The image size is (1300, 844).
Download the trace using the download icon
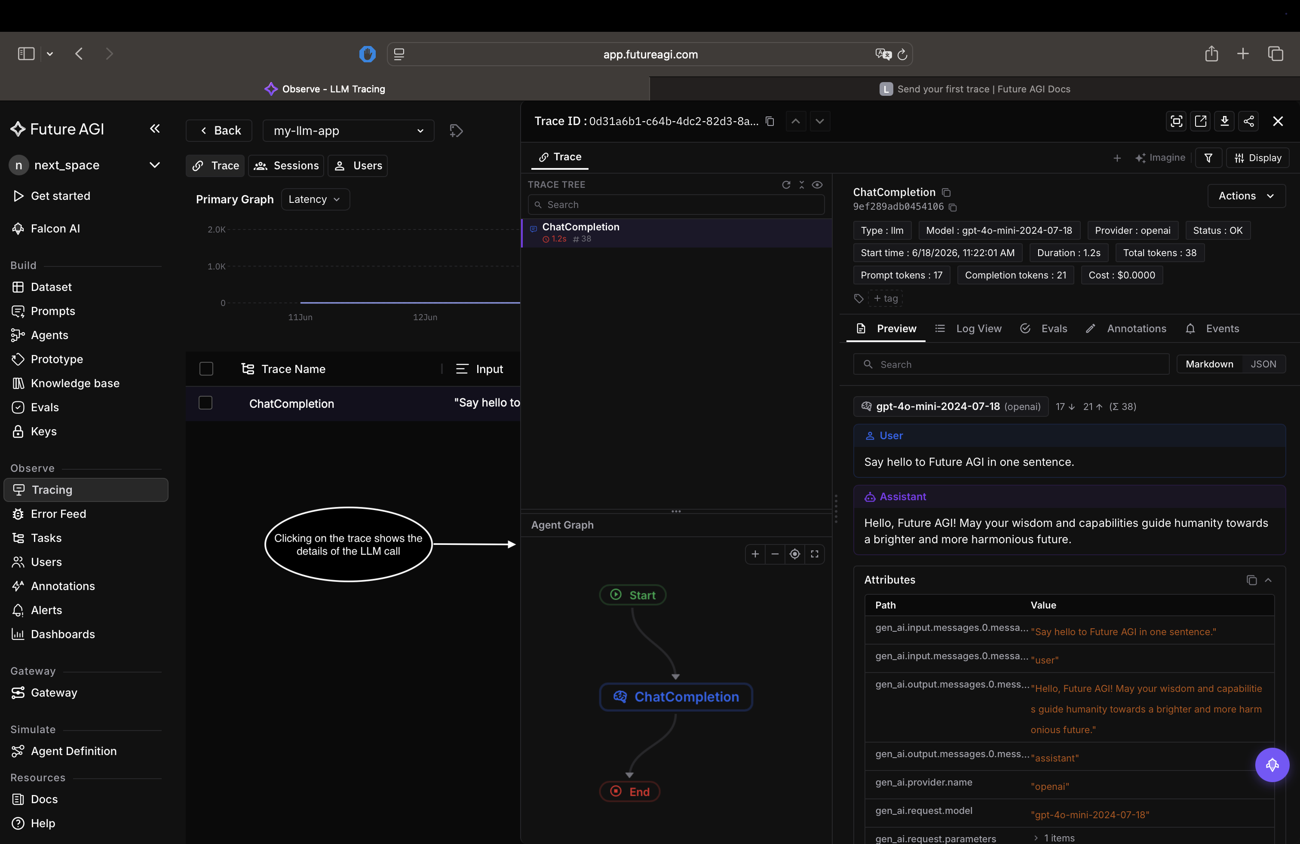(x=1225, y=121)
